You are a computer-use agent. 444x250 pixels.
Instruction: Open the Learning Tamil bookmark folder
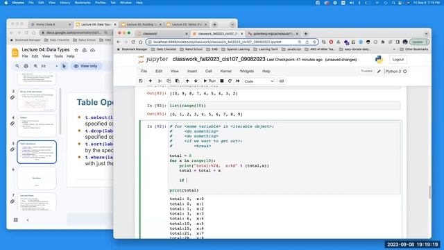click(x=266, y=49)
